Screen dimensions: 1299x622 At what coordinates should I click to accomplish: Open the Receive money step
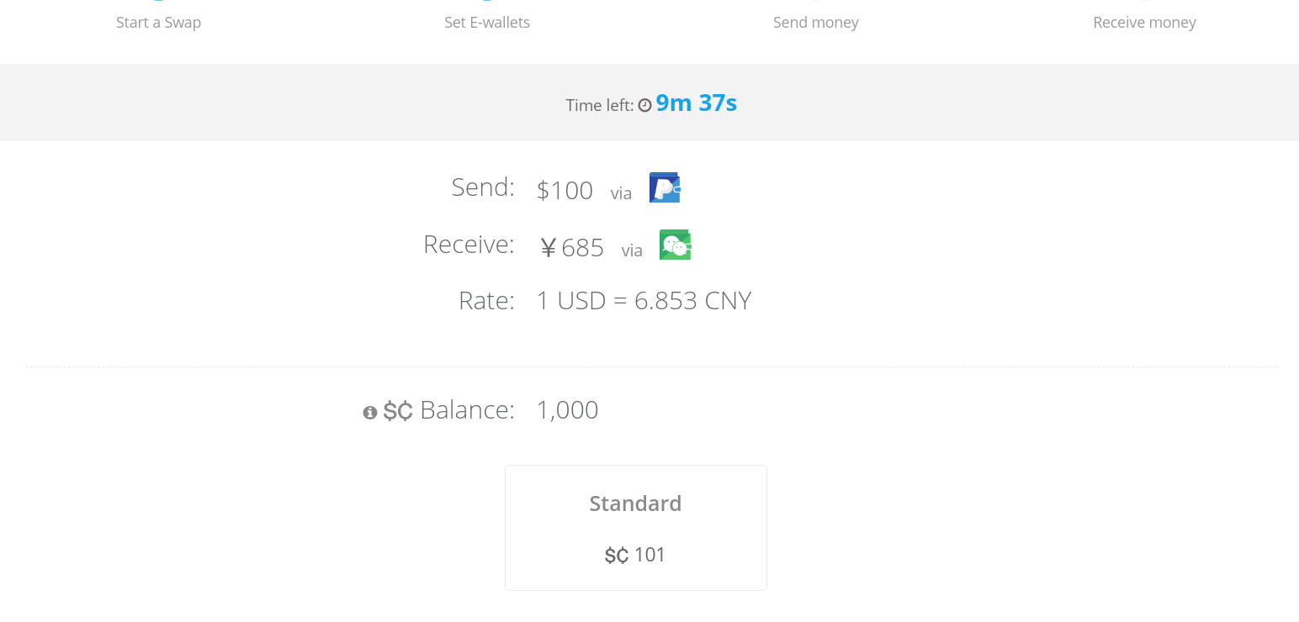click(1144, 23)
